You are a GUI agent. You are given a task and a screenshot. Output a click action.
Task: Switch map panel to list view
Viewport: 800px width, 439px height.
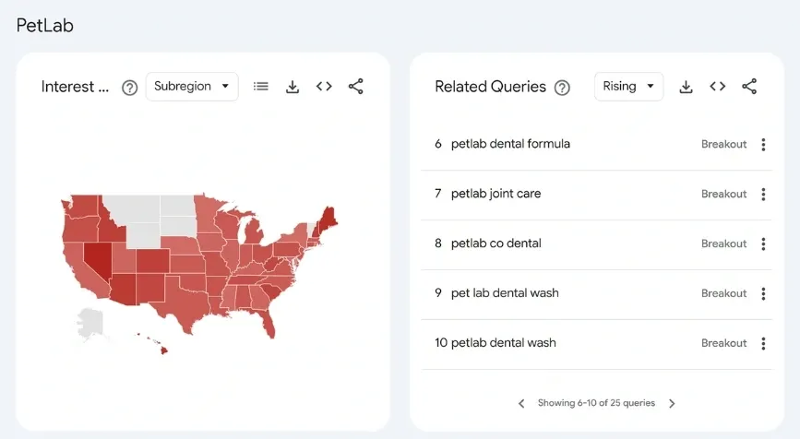click(x=261, y=87)
